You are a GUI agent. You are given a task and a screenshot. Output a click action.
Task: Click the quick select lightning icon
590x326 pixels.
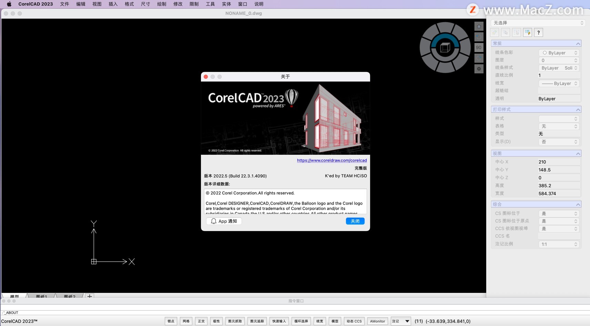point(527,32)
